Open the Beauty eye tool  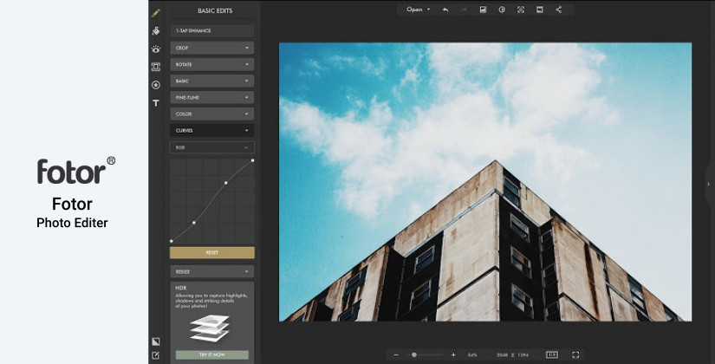[156, 49]
